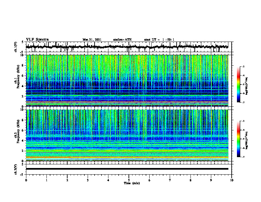This screenshot has width=261, height=202.
Task: Click the "-7" label on ch.2 color bar
Action: click(243, 157)
